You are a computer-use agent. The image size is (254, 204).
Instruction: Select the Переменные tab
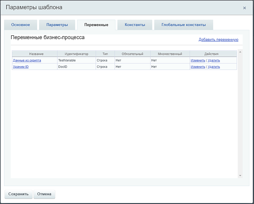tap(96, 25)
